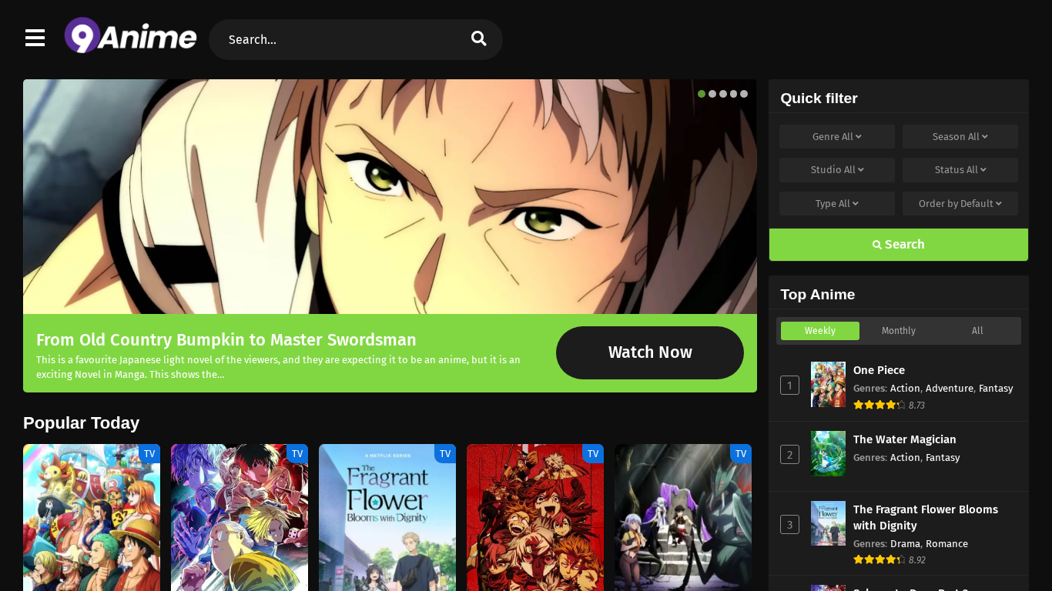Viewport: 1052px width, 591px height.
Task: Click Action genre under The Water Magician
Action: click(x=905, y=458)
